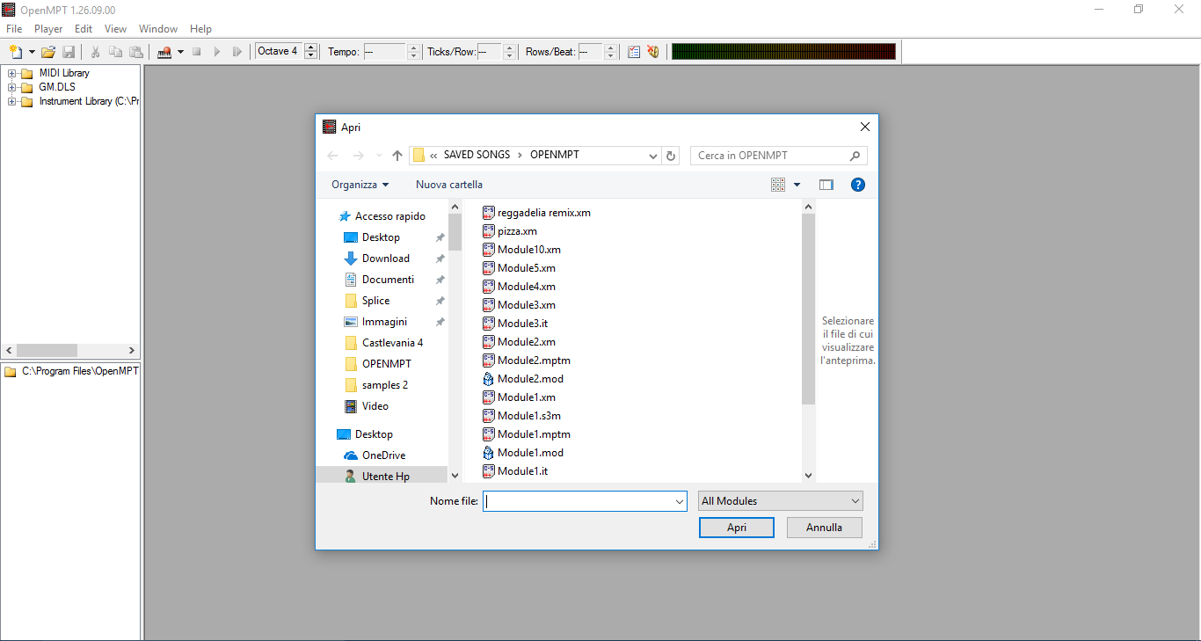Open the Window menu
This screenshot has height=641, width=1201.
[x=158, y=29]
